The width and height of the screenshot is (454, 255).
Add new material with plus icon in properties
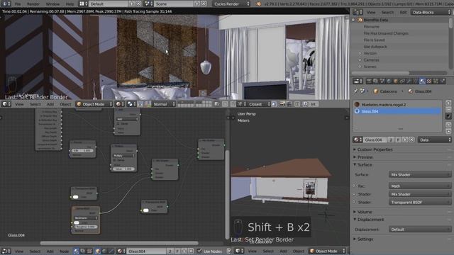pyautogui.click(x=405, y=140)
